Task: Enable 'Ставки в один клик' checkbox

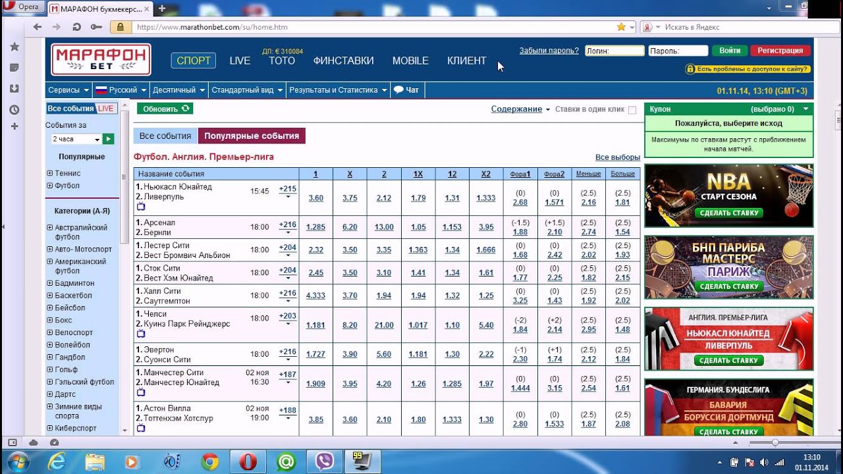Action: pos(632,110)
